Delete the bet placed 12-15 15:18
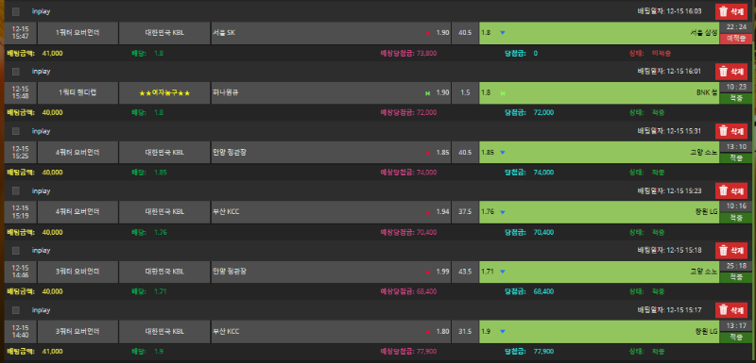Image resolution: width=756 pixels, height=363 pixels. (730, 251)
